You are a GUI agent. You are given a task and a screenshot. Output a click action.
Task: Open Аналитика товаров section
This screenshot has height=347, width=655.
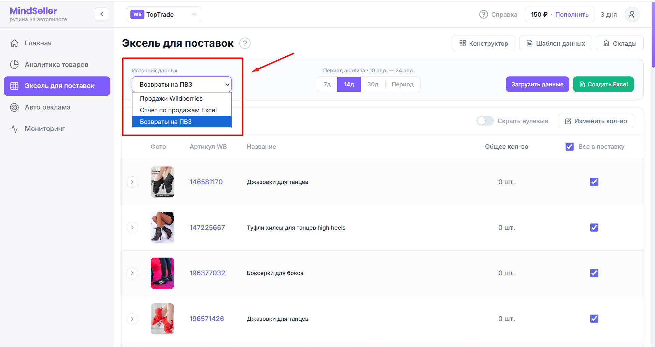pyautogui.click(x=57, y=64)
